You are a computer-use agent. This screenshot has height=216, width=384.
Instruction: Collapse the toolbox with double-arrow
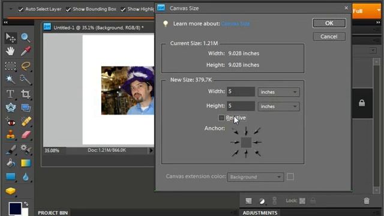5,22
